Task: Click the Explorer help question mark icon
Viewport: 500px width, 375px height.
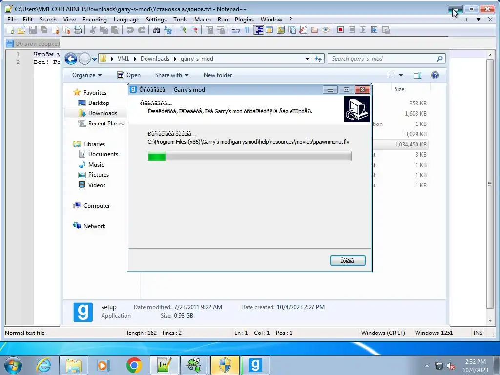Action: click(435, 75)
